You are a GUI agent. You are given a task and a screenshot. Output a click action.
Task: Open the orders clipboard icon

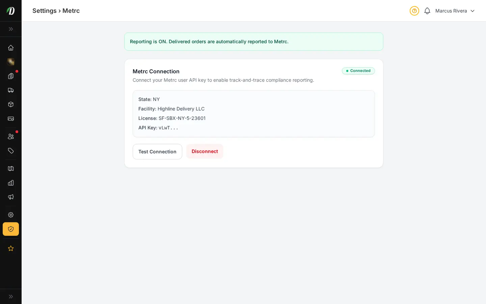point(11,76)
